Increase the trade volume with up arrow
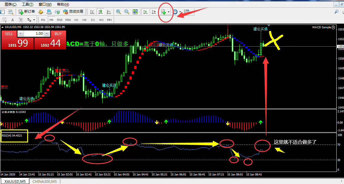The width and height of the screenshot is (344, 184). pyautogui.click(x=47, y=34)
